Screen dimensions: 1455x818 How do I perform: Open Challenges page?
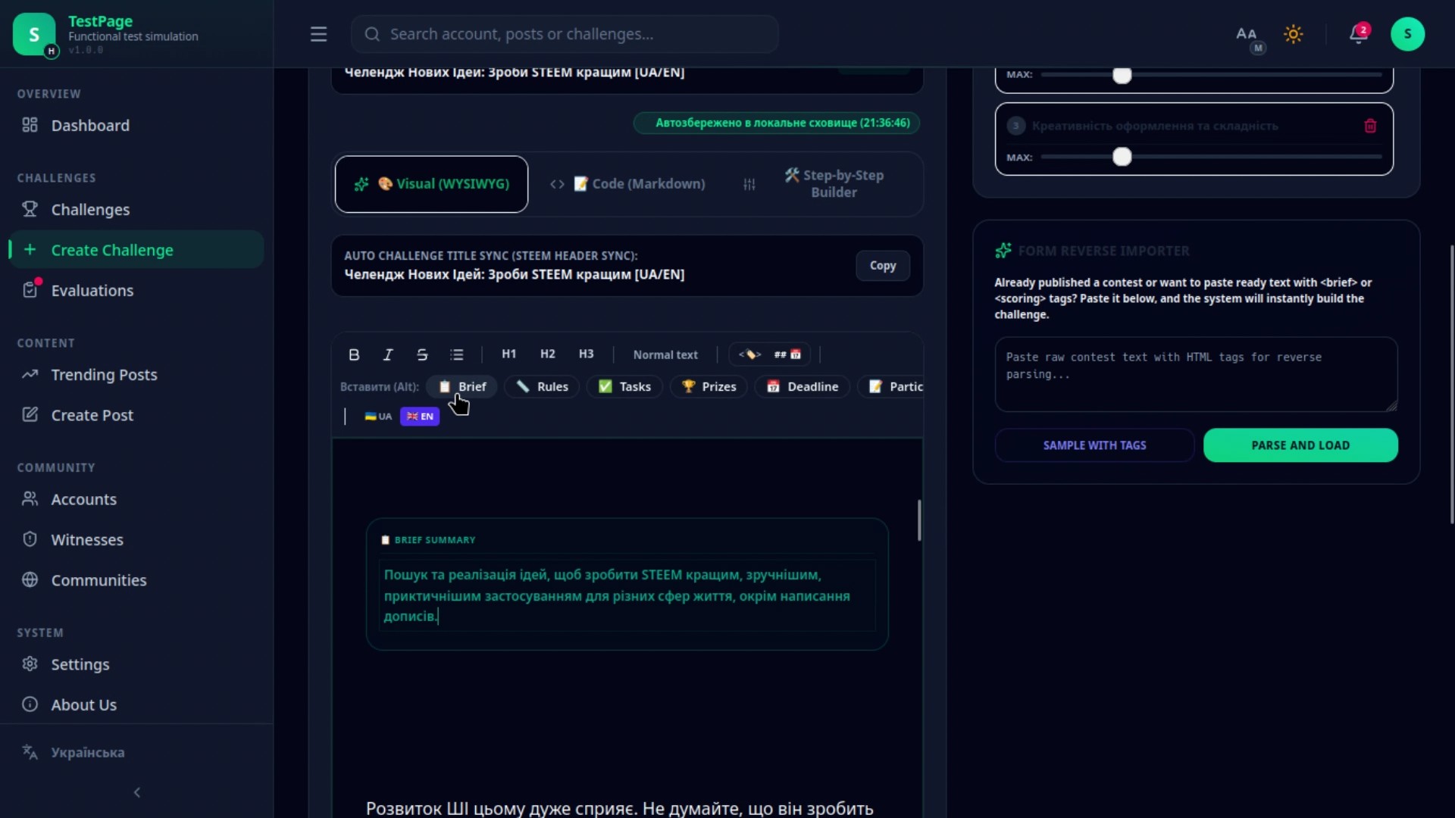point(136,209)
